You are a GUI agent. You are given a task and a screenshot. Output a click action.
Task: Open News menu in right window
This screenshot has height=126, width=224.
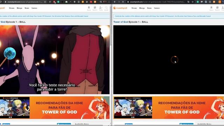149,8
